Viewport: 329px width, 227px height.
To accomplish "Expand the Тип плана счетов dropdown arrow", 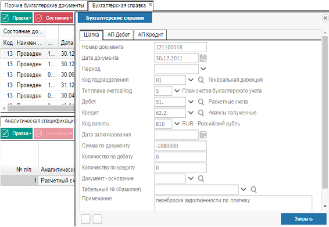I will click(x=177, y=91).
